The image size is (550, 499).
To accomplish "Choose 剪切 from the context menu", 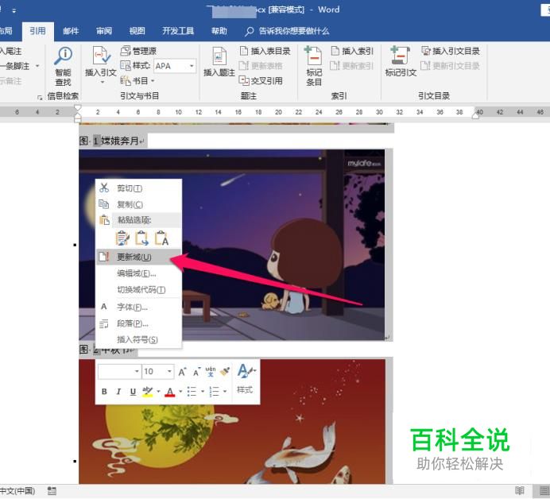I will point(138,188).
